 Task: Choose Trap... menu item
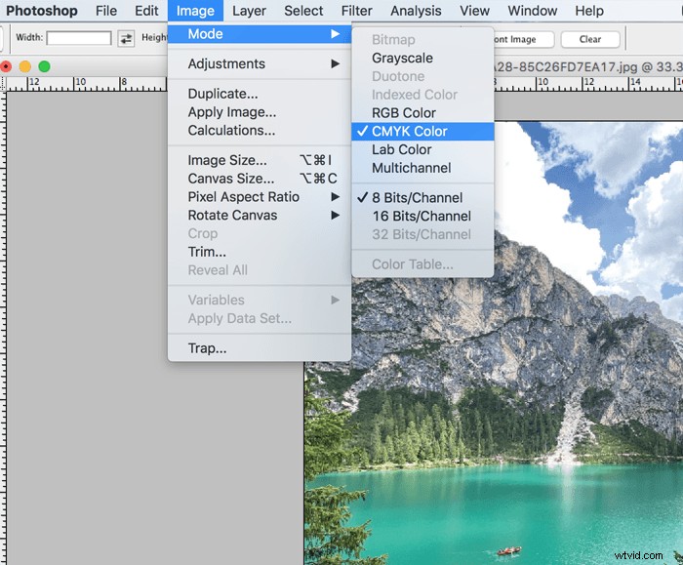260,348
